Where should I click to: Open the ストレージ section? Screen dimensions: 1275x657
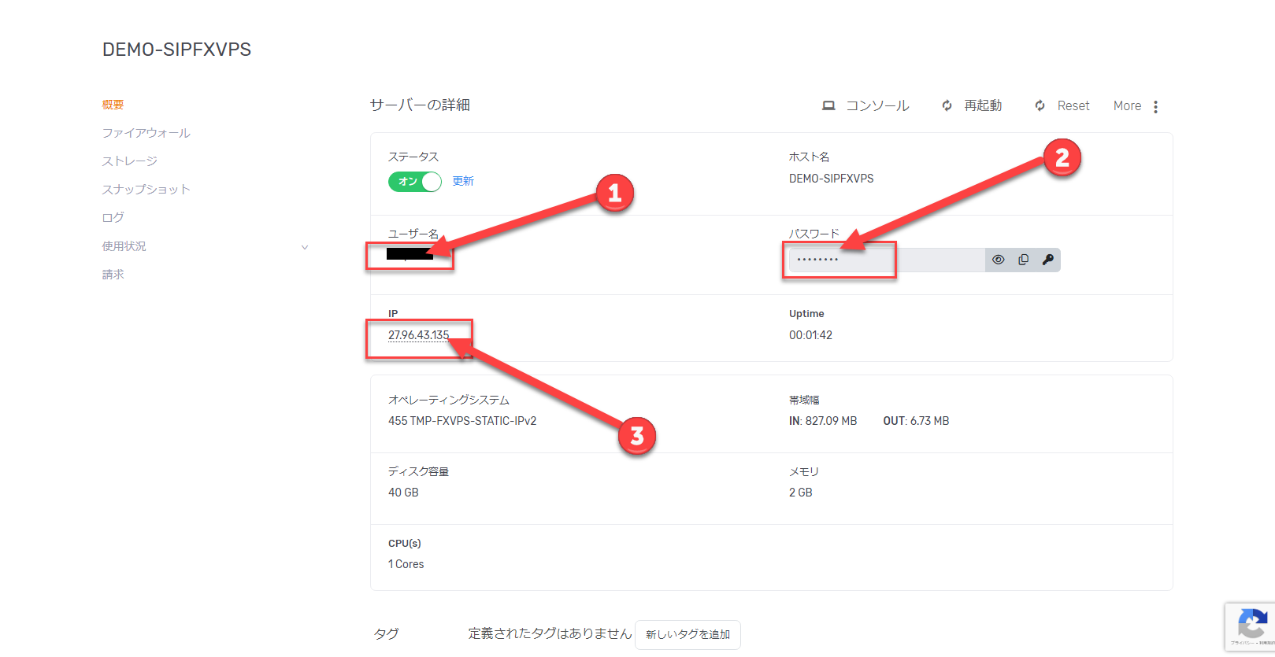pos(129,161)
